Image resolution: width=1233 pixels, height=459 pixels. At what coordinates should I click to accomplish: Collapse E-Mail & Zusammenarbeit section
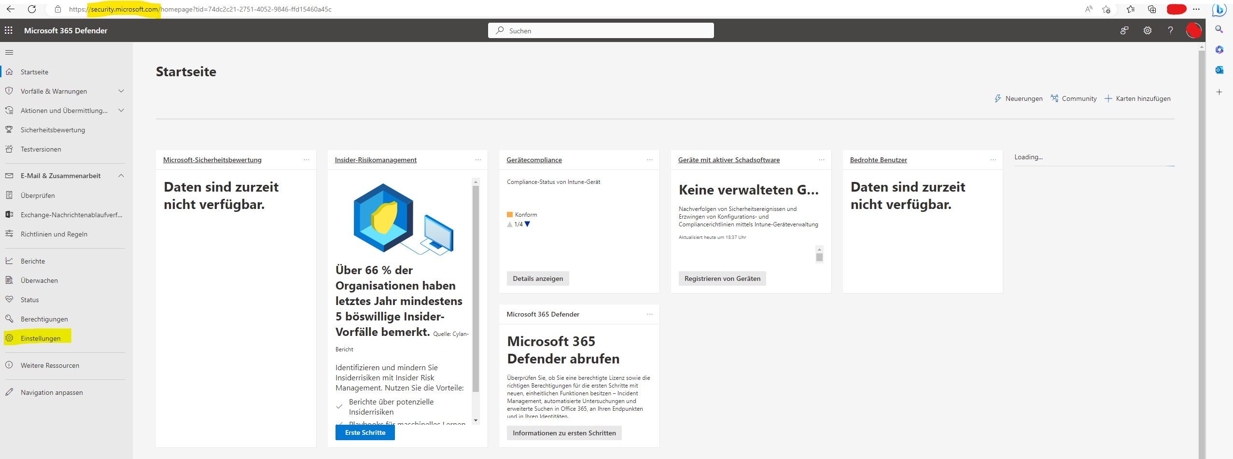coord(121,176)
